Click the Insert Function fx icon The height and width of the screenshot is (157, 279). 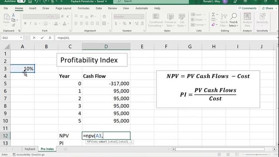click(50, 38)
